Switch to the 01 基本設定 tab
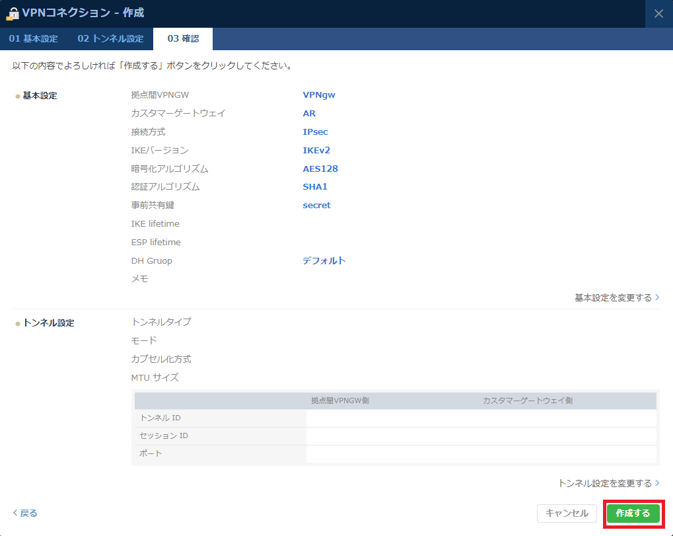Screen dimensions: 673x536 click(x=33, y=39)
